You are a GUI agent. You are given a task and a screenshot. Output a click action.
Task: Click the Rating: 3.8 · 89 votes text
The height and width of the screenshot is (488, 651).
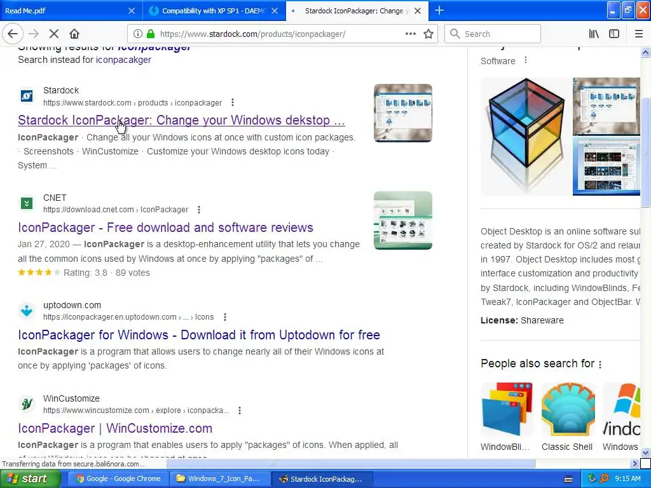click(107, 273)
